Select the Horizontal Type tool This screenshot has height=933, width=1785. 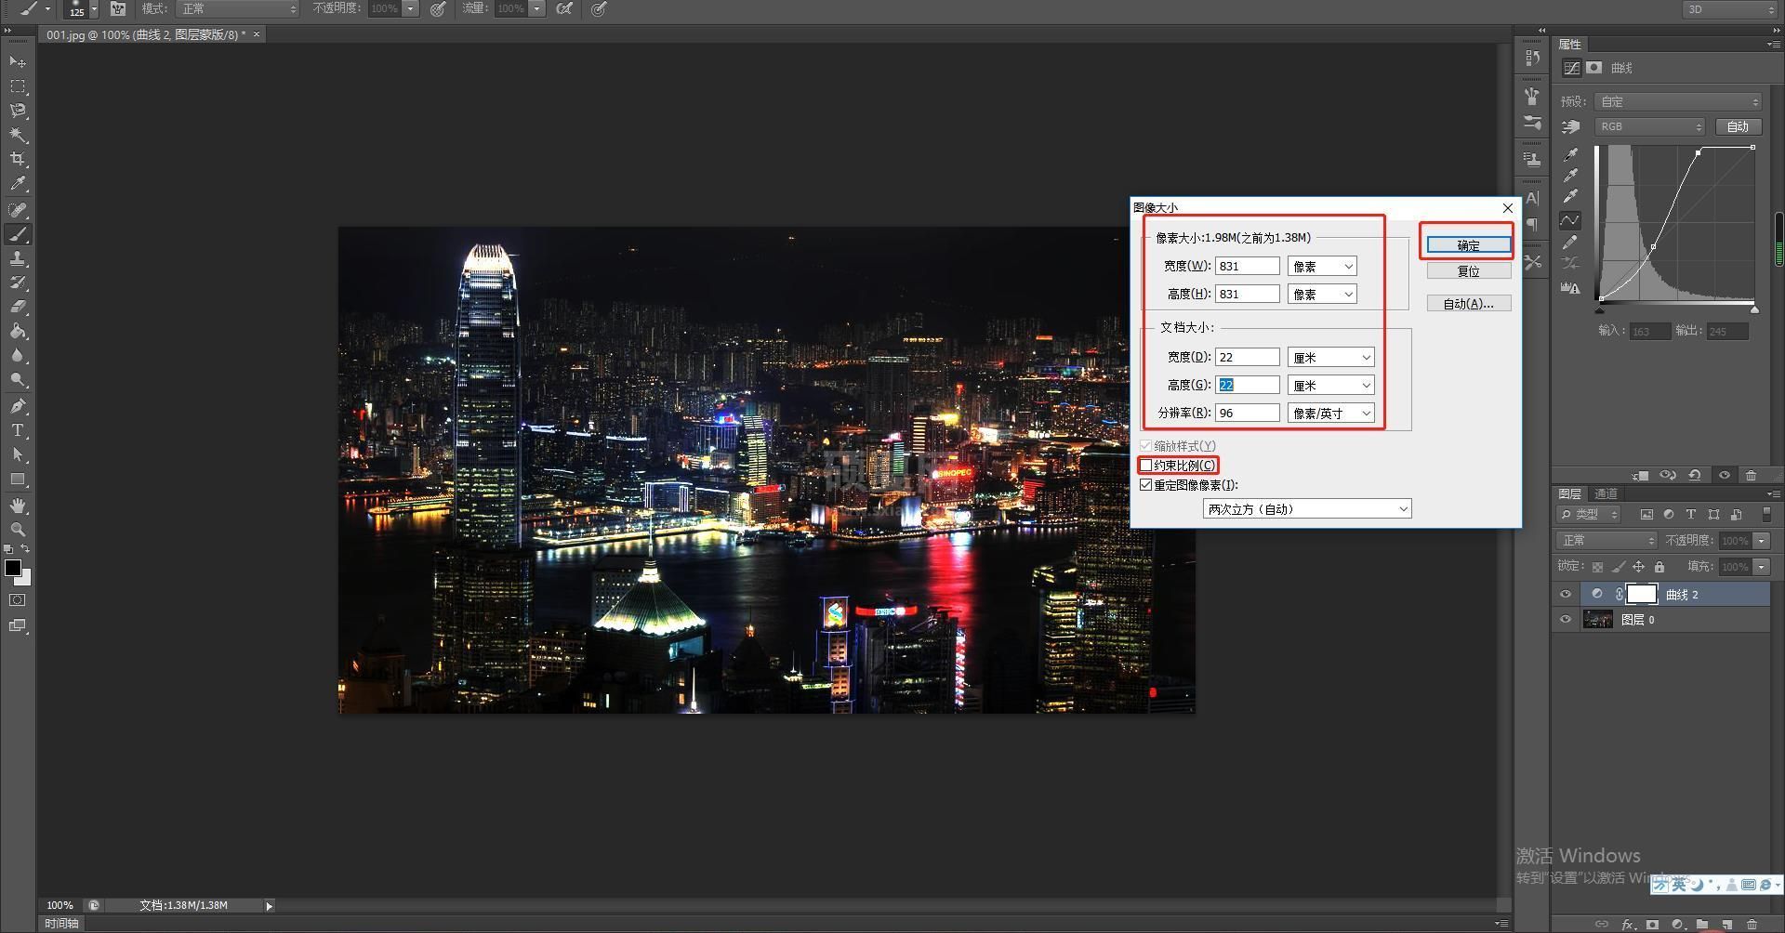18,430
